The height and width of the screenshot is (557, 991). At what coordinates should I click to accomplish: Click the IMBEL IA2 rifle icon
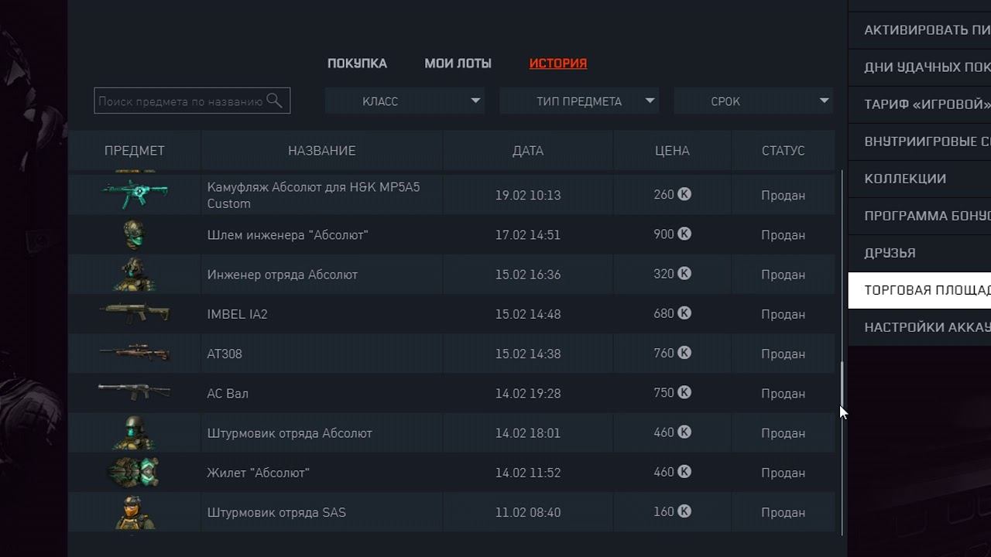[135, 313]
